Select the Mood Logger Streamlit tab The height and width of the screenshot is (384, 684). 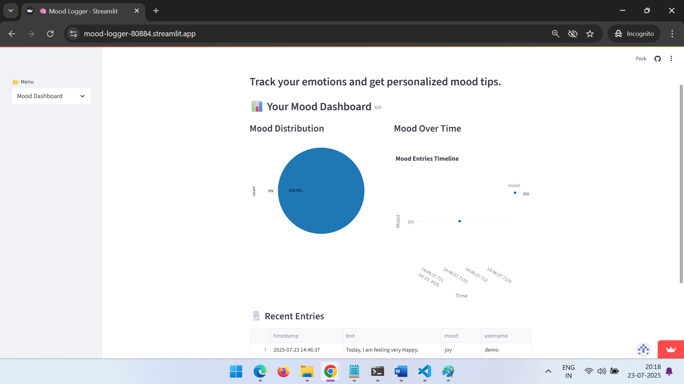[x=83, y=11]
